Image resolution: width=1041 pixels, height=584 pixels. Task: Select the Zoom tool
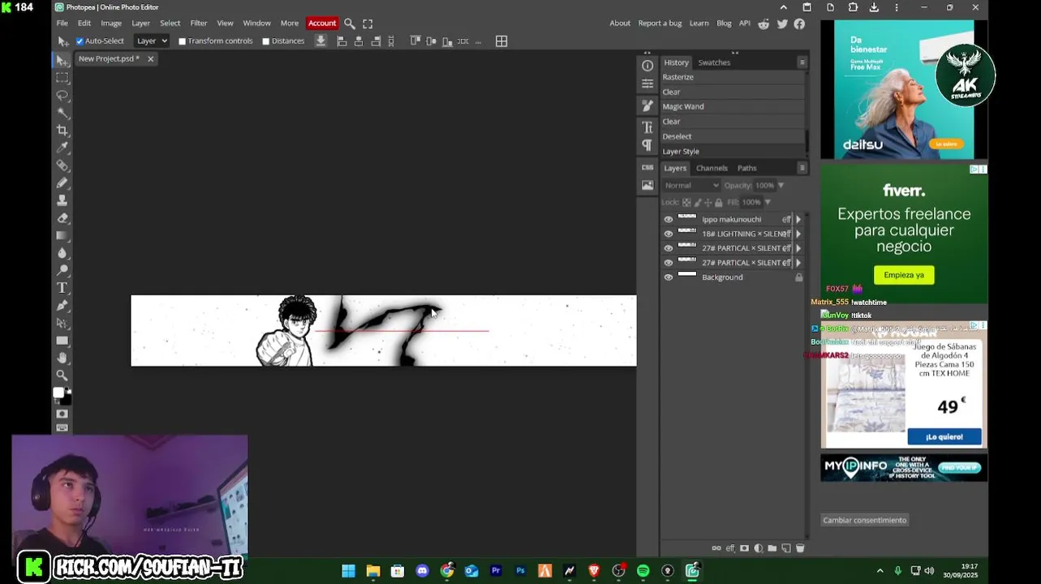click(x=62, y=376)
